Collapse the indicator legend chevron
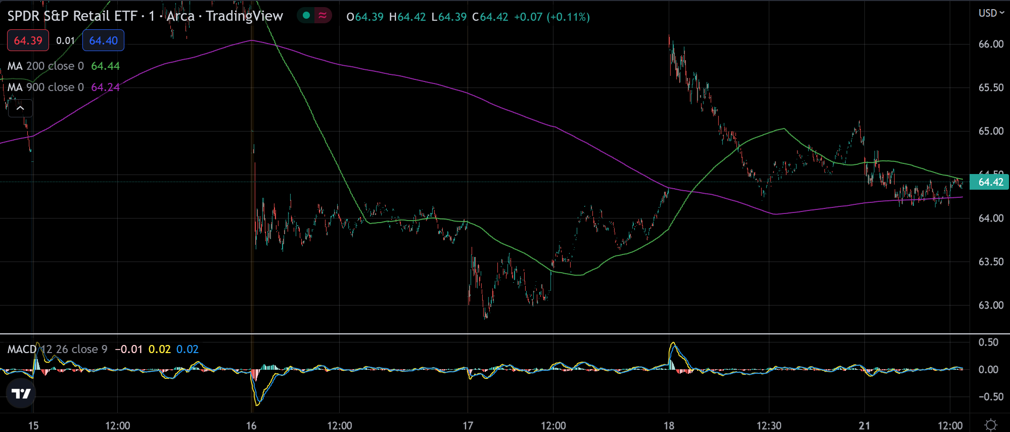The width and height of the screenshot is (1010, 432). coord(20,108)
